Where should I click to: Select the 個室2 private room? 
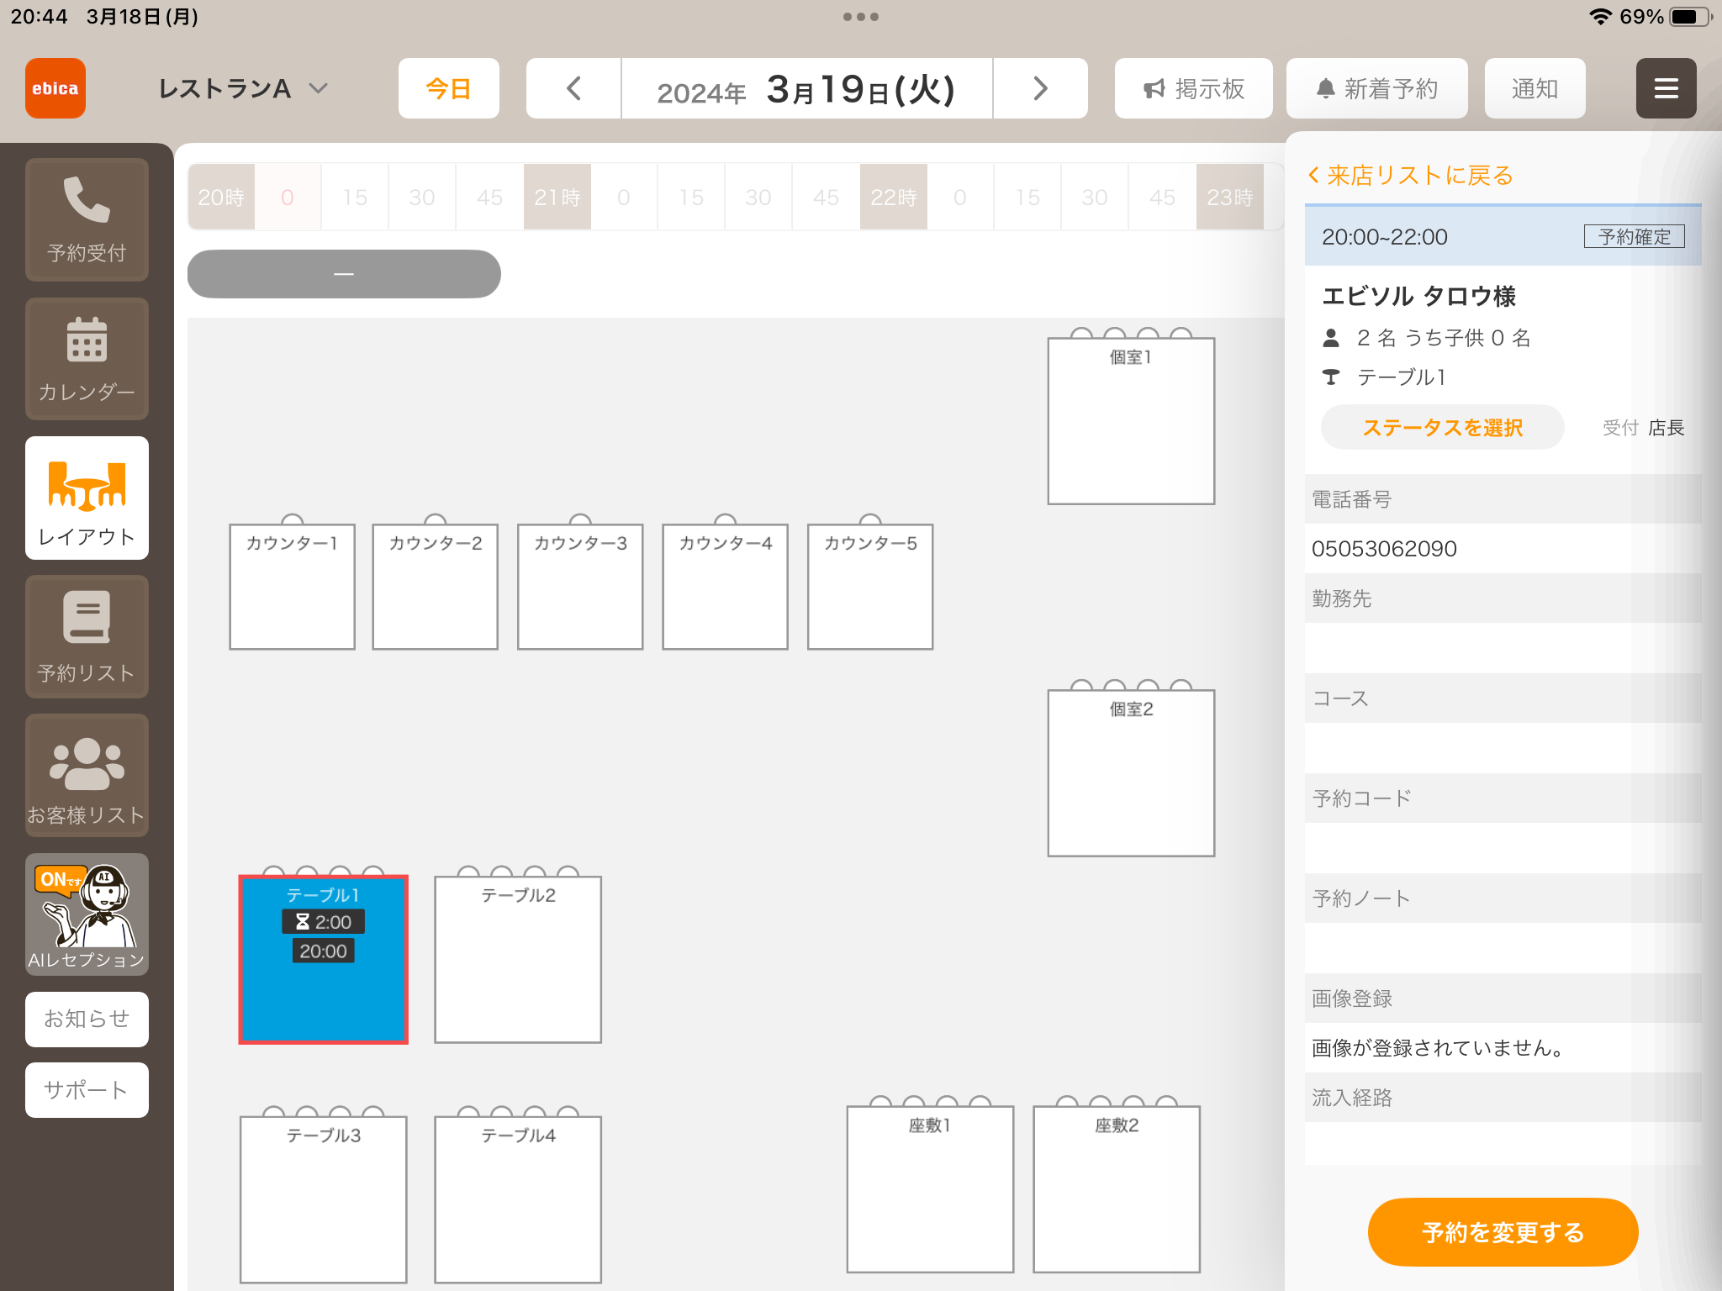[1131, 773]
